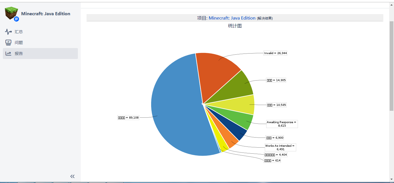This screenshot has height=183, width=394.
Task: Click the 报告 chart icon
Action: pos(8,54)
